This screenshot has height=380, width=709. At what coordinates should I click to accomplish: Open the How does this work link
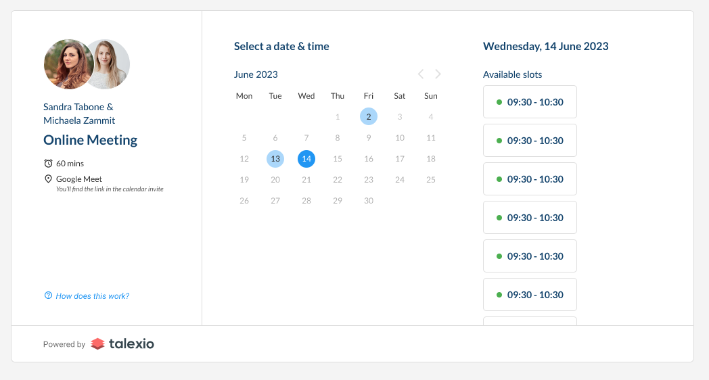[92, 296]
